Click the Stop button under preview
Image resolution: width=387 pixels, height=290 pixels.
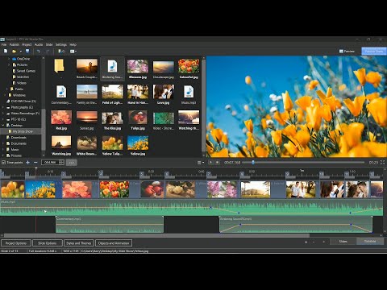coord(217,163)
